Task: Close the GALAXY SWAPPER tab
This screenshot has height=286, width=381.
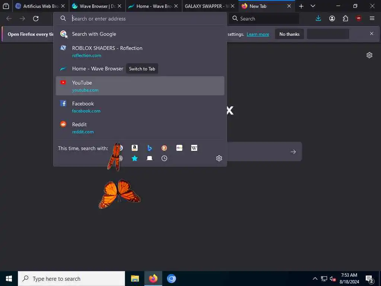Action: [233, 6]
